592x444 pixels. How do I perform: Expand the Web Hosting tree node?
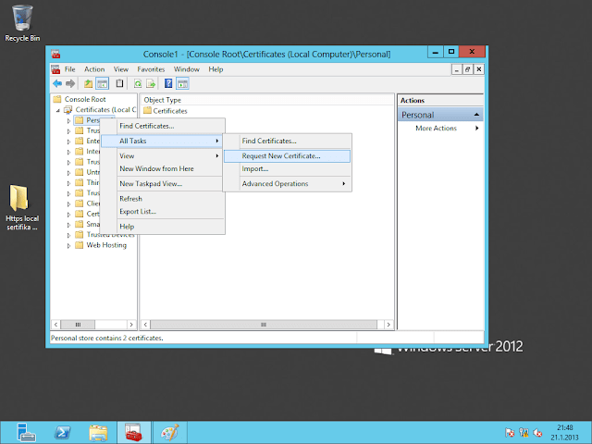[x=68, y=245]
